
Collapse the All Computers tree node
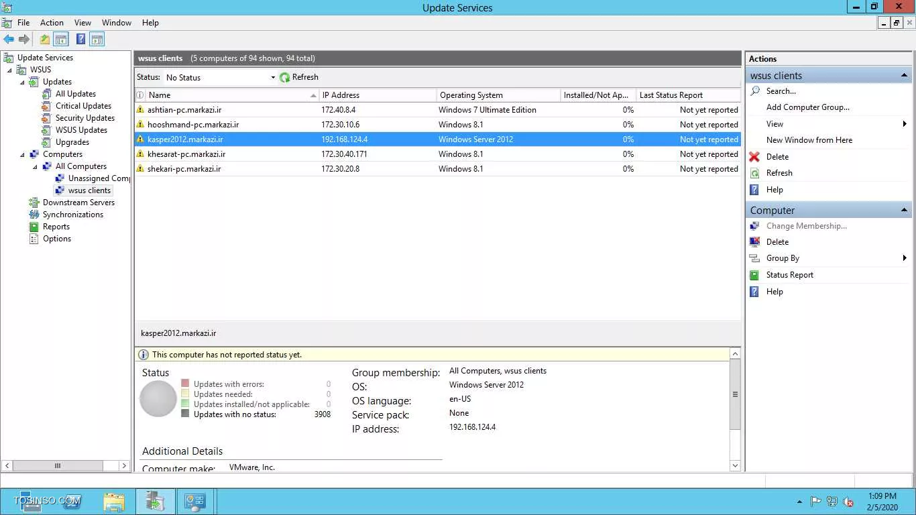tap(35, 166)
